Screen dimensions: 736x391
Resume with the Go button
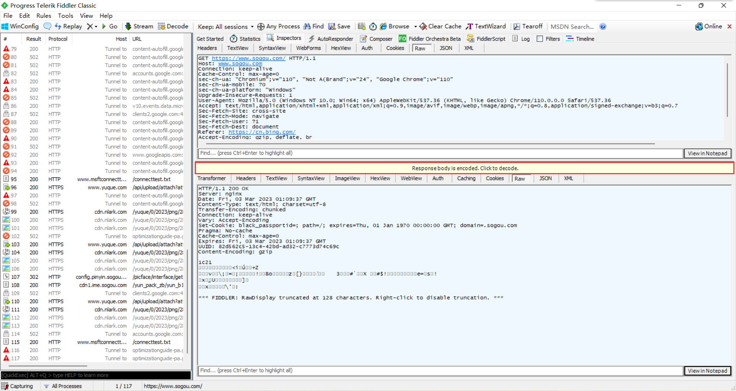(110, 26)
